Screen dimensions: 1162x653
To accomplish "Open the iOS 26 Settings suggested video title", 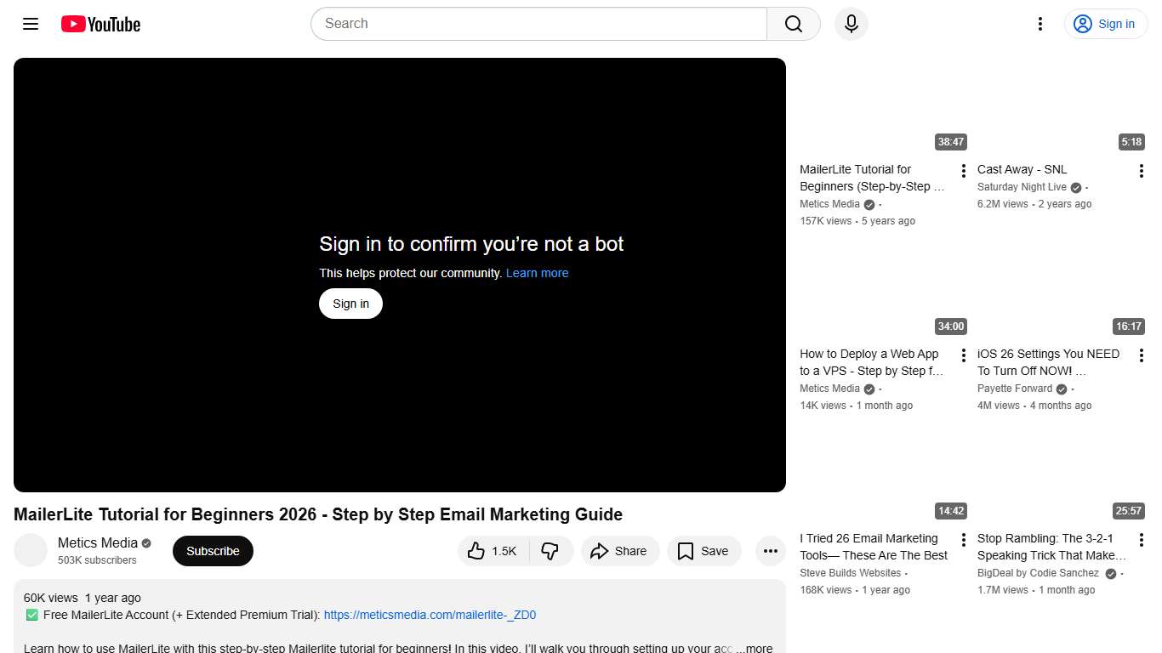I will 1048,362.
